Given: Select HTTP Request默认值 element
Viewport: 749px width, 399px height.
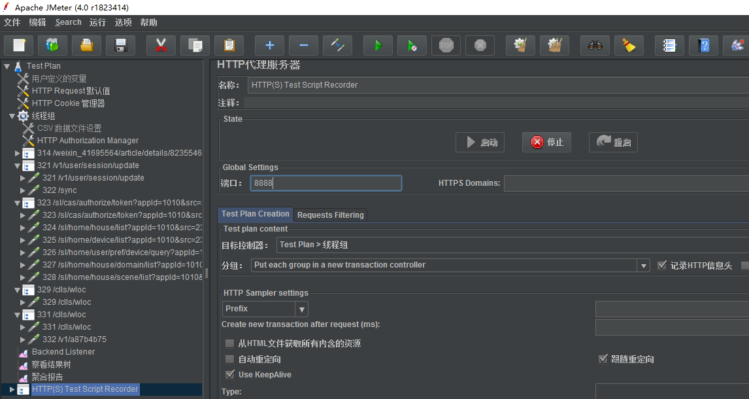Looking at the screenshot, I should [71, 91].
